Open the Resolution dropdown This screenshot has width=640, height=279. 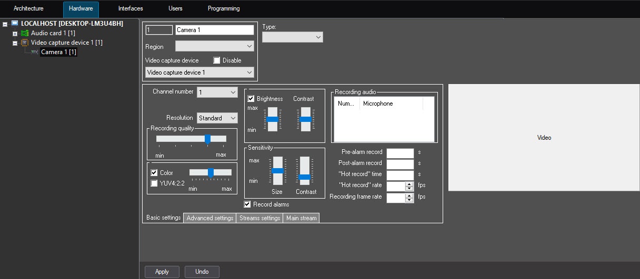click(x=217, y=118)
